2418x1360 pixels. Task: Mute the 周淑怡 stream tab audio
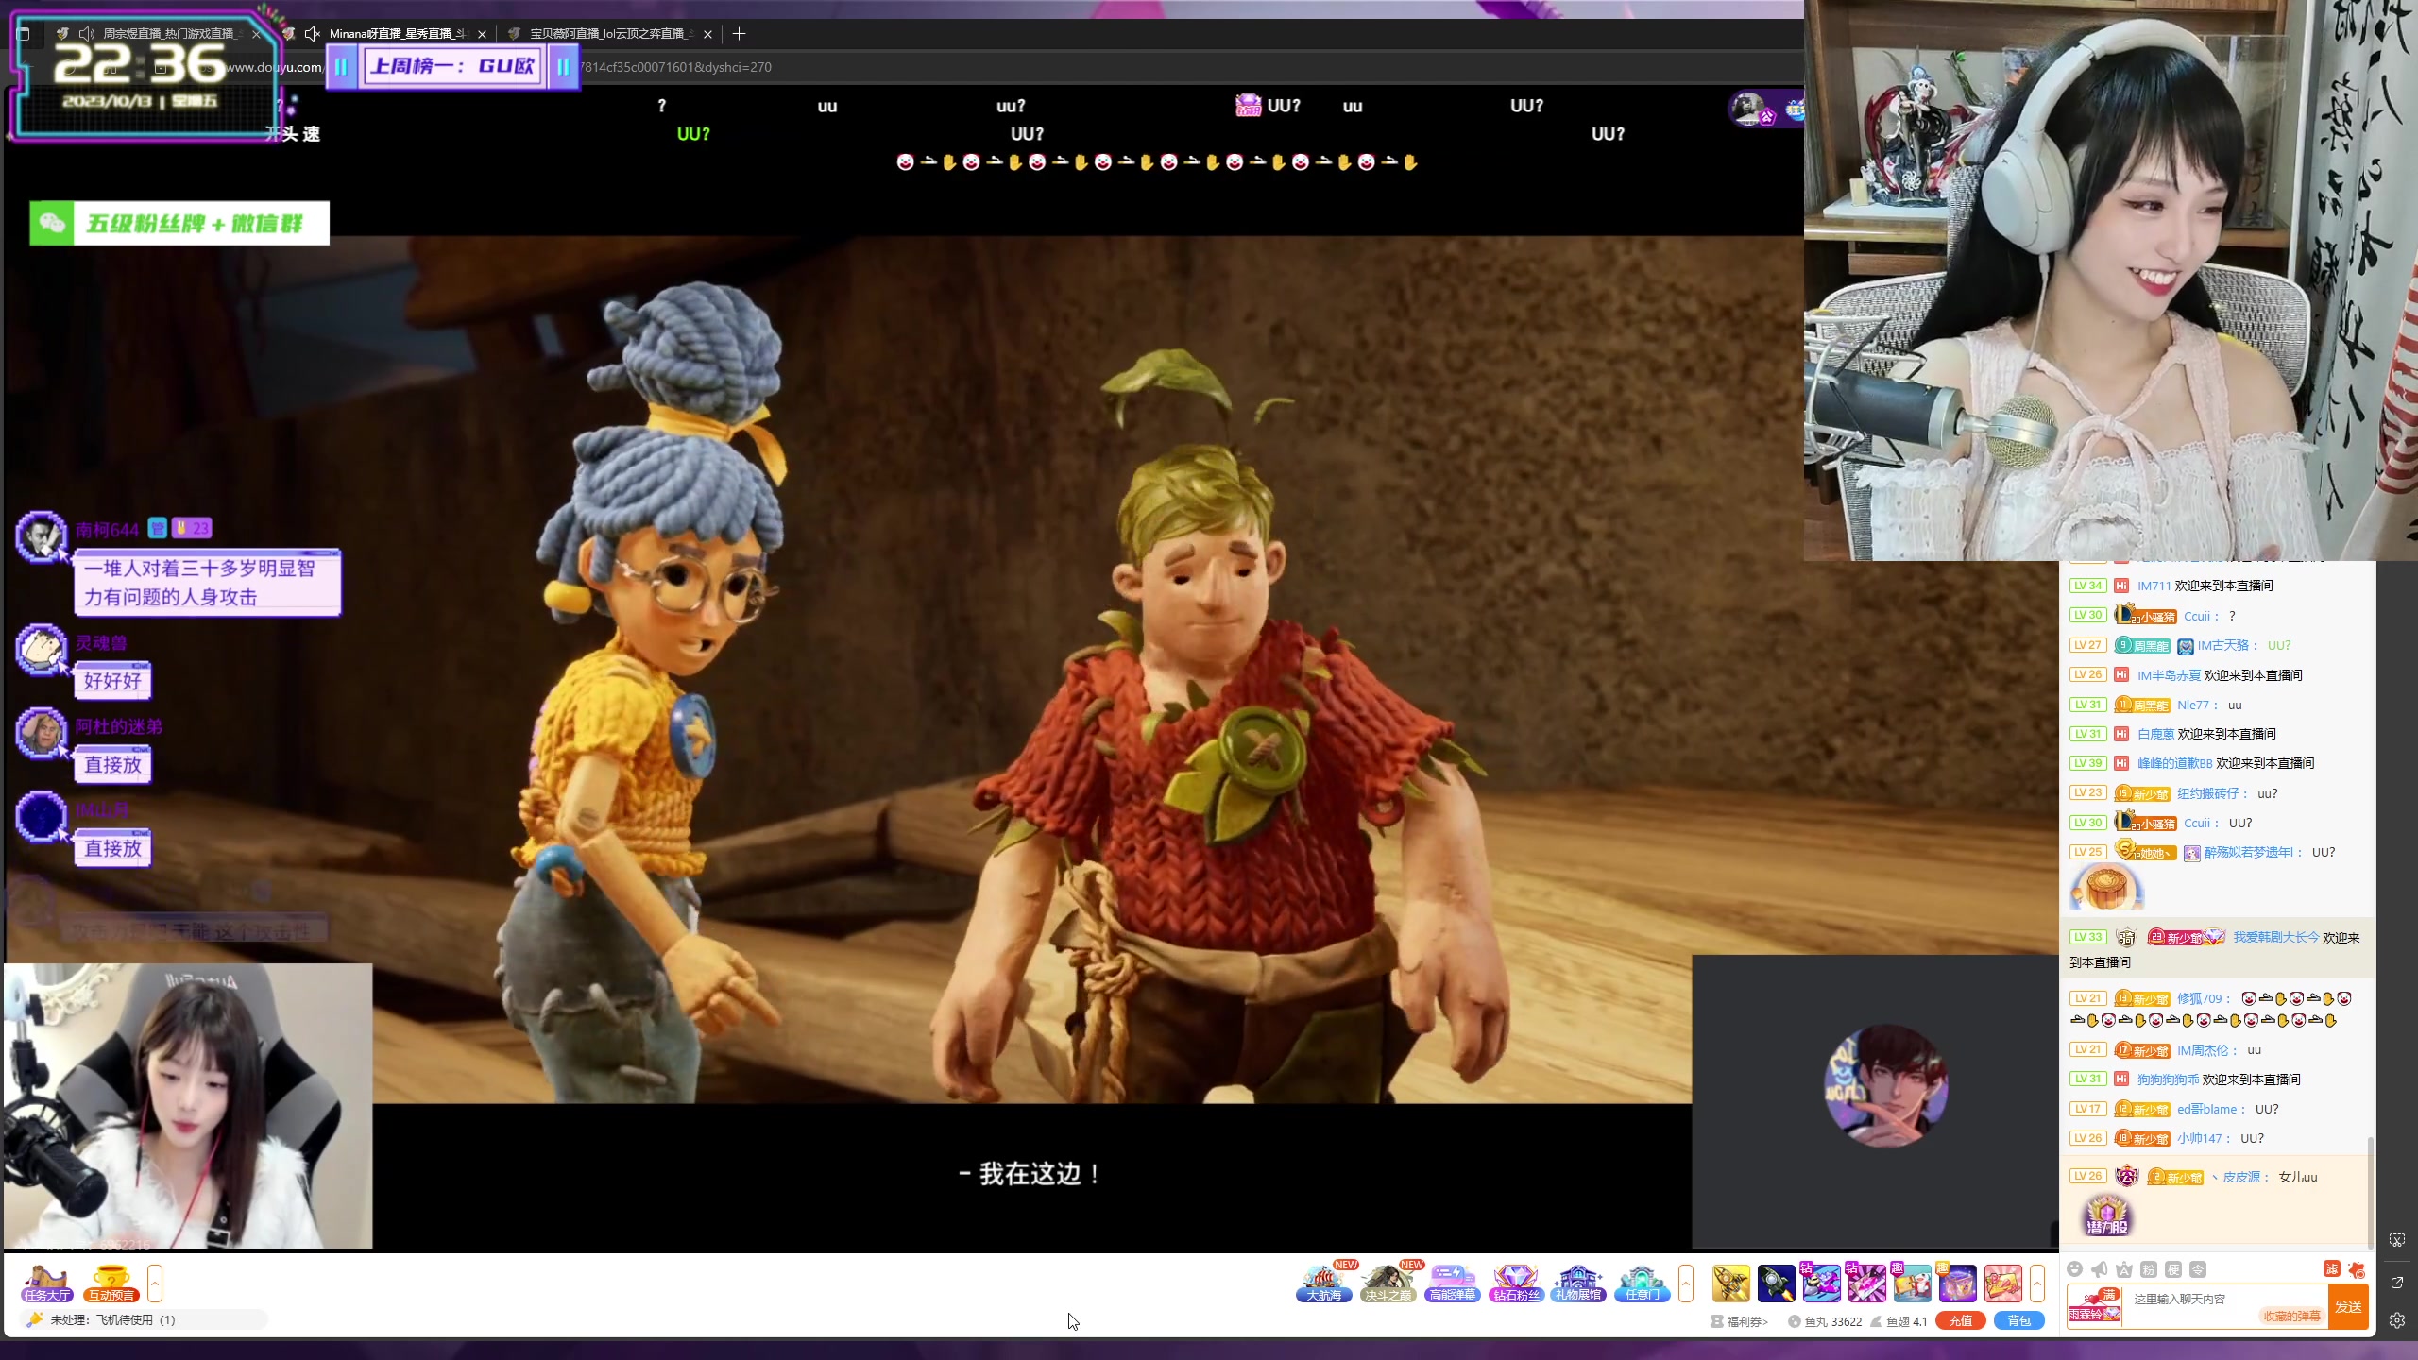(x=87, y=34)
